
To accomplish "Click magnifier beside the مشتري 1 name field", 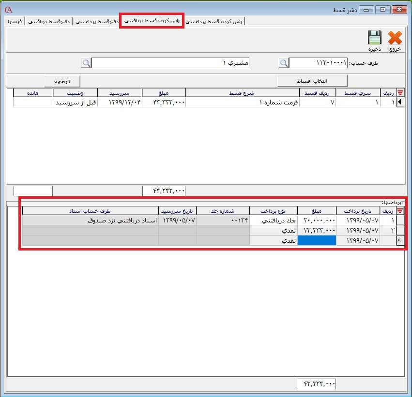I will point(86,63).
